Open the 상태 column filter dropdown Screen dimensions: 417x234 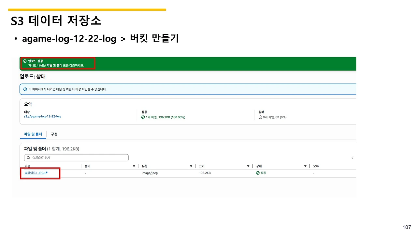pyautogui.click(x=305, y=166)
